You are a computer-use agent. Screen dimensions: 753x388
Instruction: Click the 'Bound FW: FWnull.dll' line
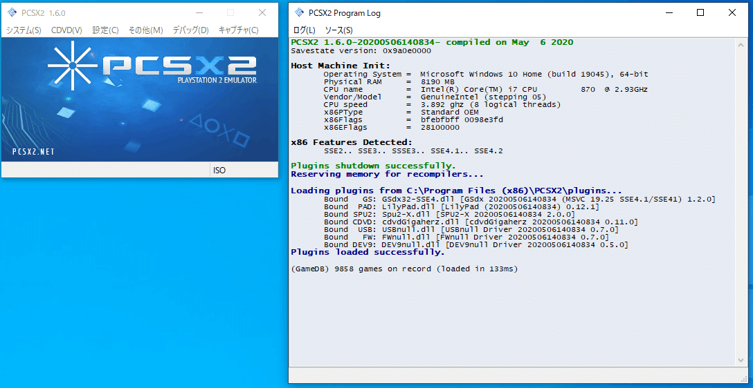[x=466, y=237]
